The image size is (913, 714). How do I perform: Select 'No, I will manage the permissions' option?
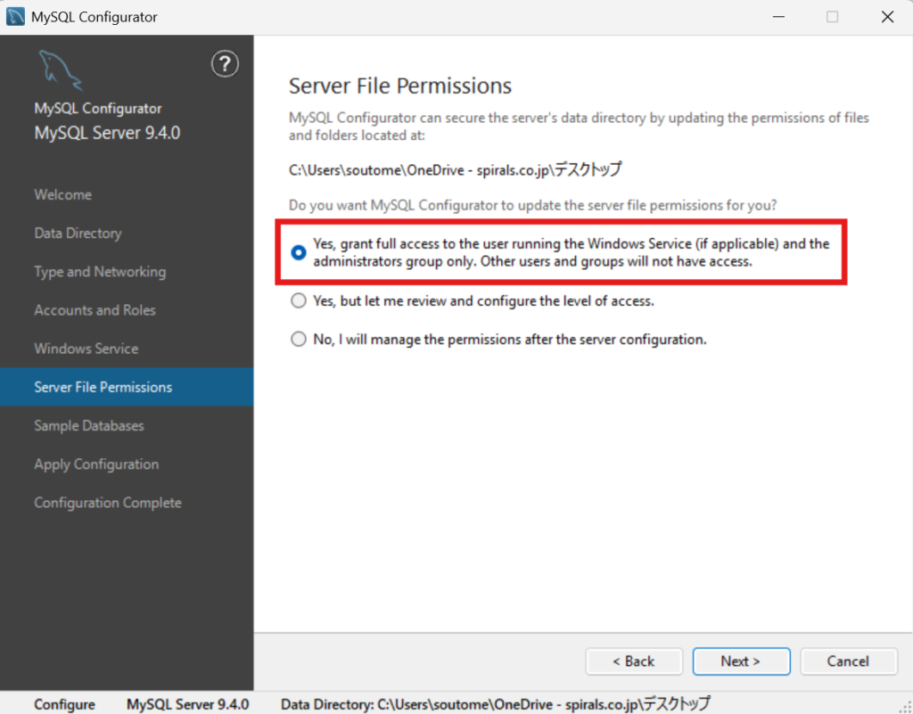tap(299, 340)
